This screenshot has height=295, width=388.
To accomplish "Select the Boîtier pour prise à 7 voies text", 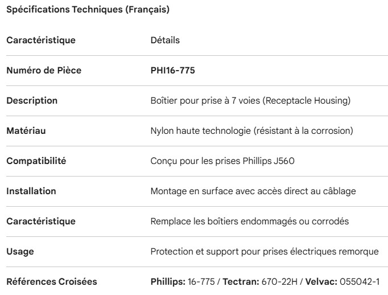I will 250,101.
